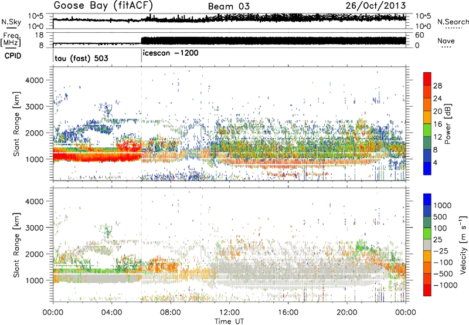Click the 'Goose Bay (fitACF)' title text
The image size is (469, 325).
point(104,5)
